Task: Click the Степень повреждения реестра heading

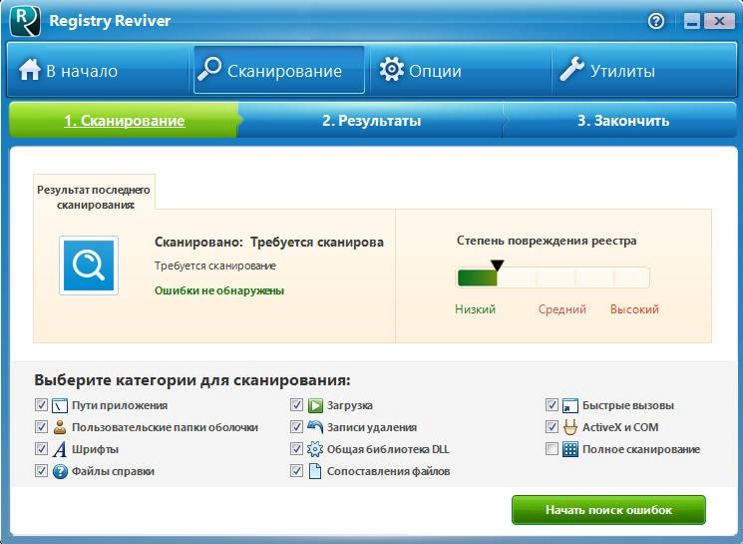Action: click(547, 241)
